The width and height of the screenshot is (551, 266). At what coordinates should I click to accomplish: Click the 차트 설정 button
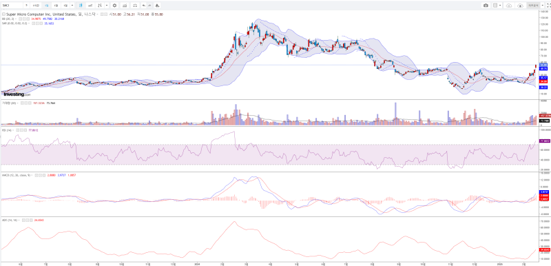pyautogui.click(x=533, y=6)
